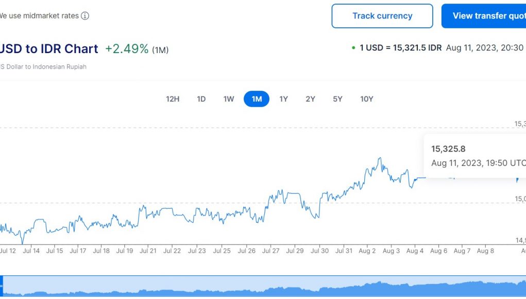Click the green live rate dot
This screenshot has height=299, width=526.
pyautogui.click(x=353, y=48)
